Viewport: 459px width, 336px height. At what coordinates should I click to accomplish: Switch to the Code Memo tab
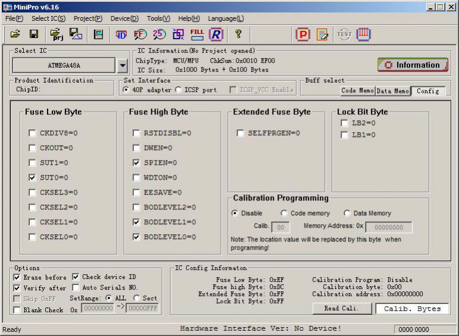coord(357,91)
